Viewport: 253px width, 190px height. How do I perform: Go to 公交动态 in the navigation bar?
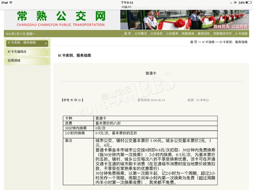click(x=156, y=34)
